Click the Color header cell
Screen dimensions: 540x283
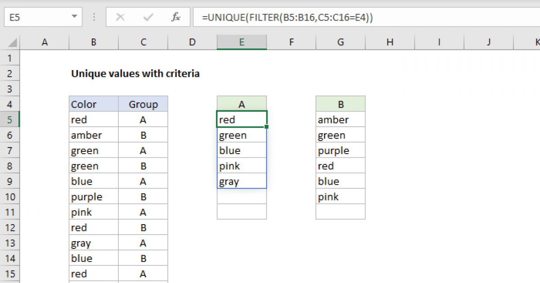94,104
